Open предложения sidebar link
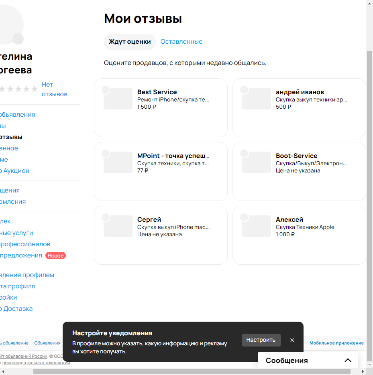The image size is (373, 375). [x=21, y=255]
